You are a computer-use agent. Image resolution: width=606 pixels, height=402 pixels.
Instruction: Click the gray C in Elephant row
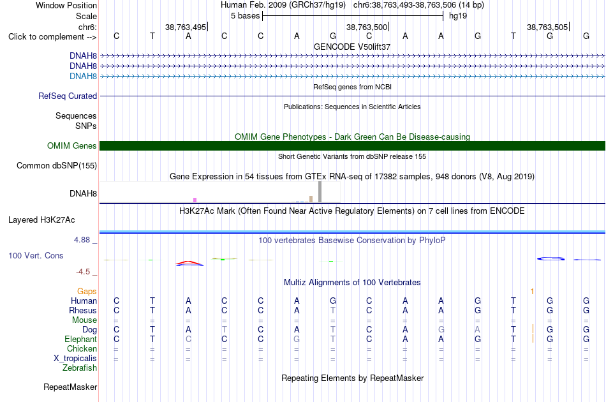click(188, 339)
